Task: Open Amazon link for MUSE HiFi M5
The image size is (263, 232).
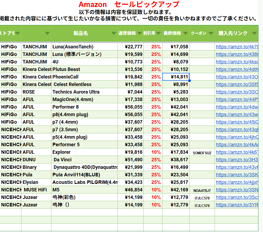Action: tap(237, 190)
